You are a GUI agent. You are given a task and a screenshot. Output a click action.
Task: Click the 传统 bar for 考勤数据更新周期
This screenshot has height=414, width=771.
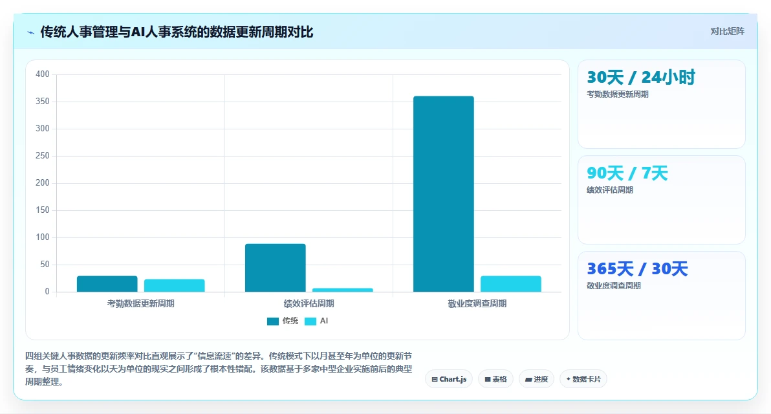click(107, 284)
